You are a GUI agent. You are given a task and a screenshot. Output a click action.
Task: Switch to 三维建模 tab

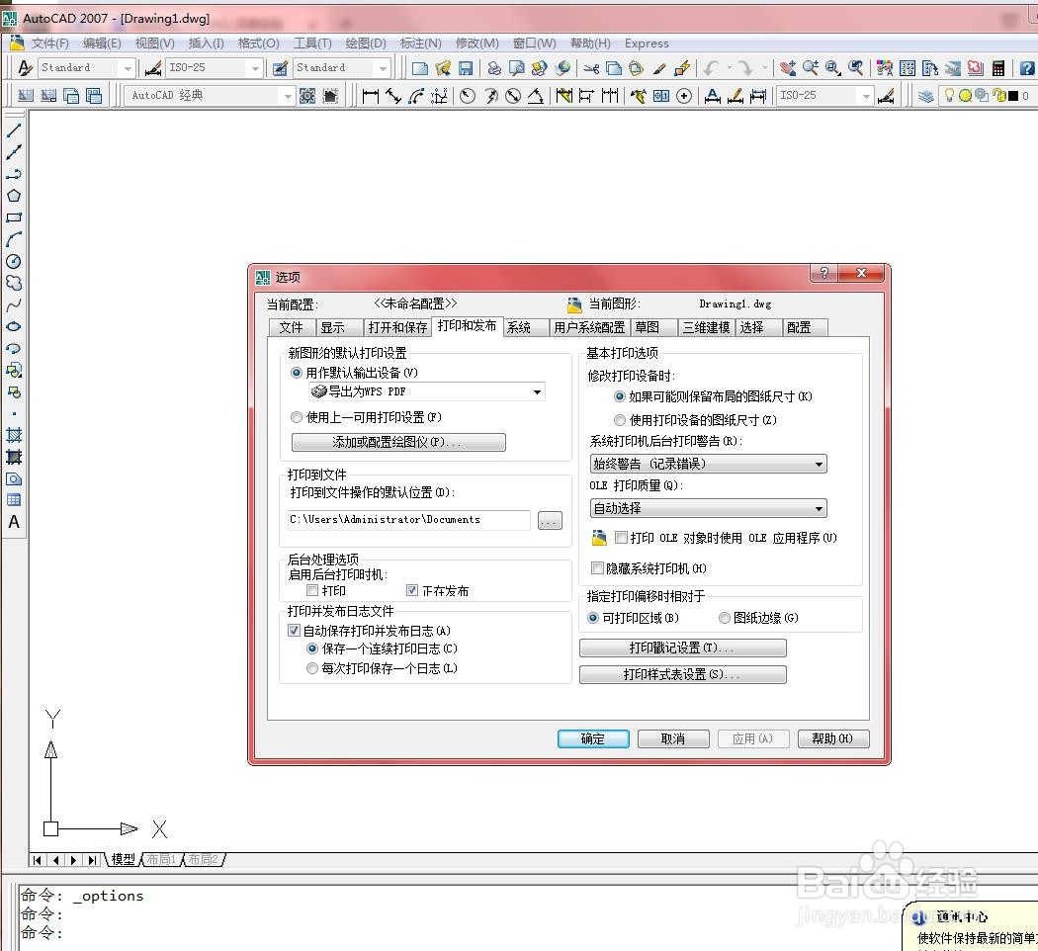pos(706,327)
